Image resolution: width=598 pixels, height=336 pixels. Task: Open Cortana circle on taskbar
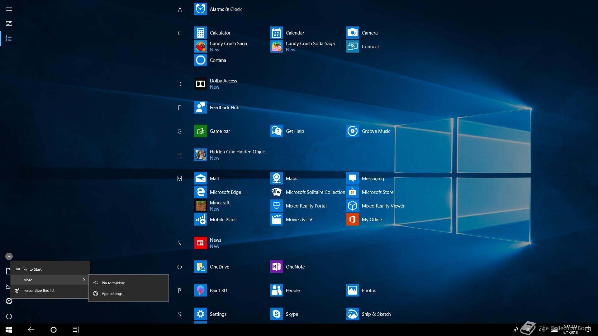(54, 330)
